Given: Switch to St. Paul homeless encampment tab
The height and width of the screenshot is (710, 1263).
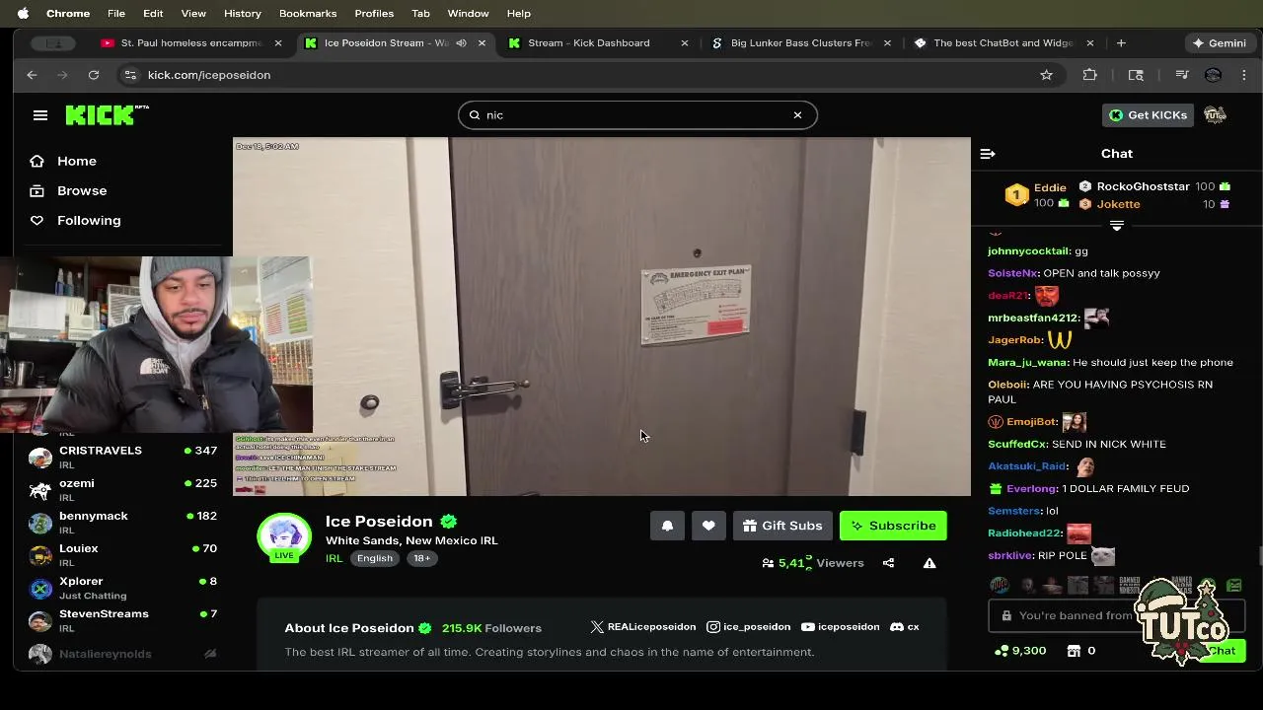Looking at the screenshot, I should pos(190,43).
